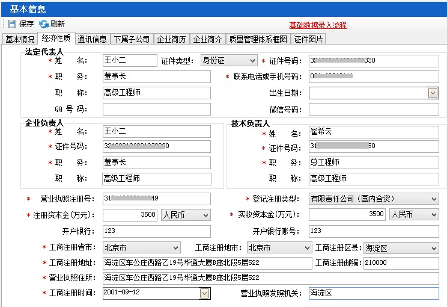The height and width of the screenshot is (307, 447).
Task: Open the 下属子公司 tab
Action: [132, 39]
